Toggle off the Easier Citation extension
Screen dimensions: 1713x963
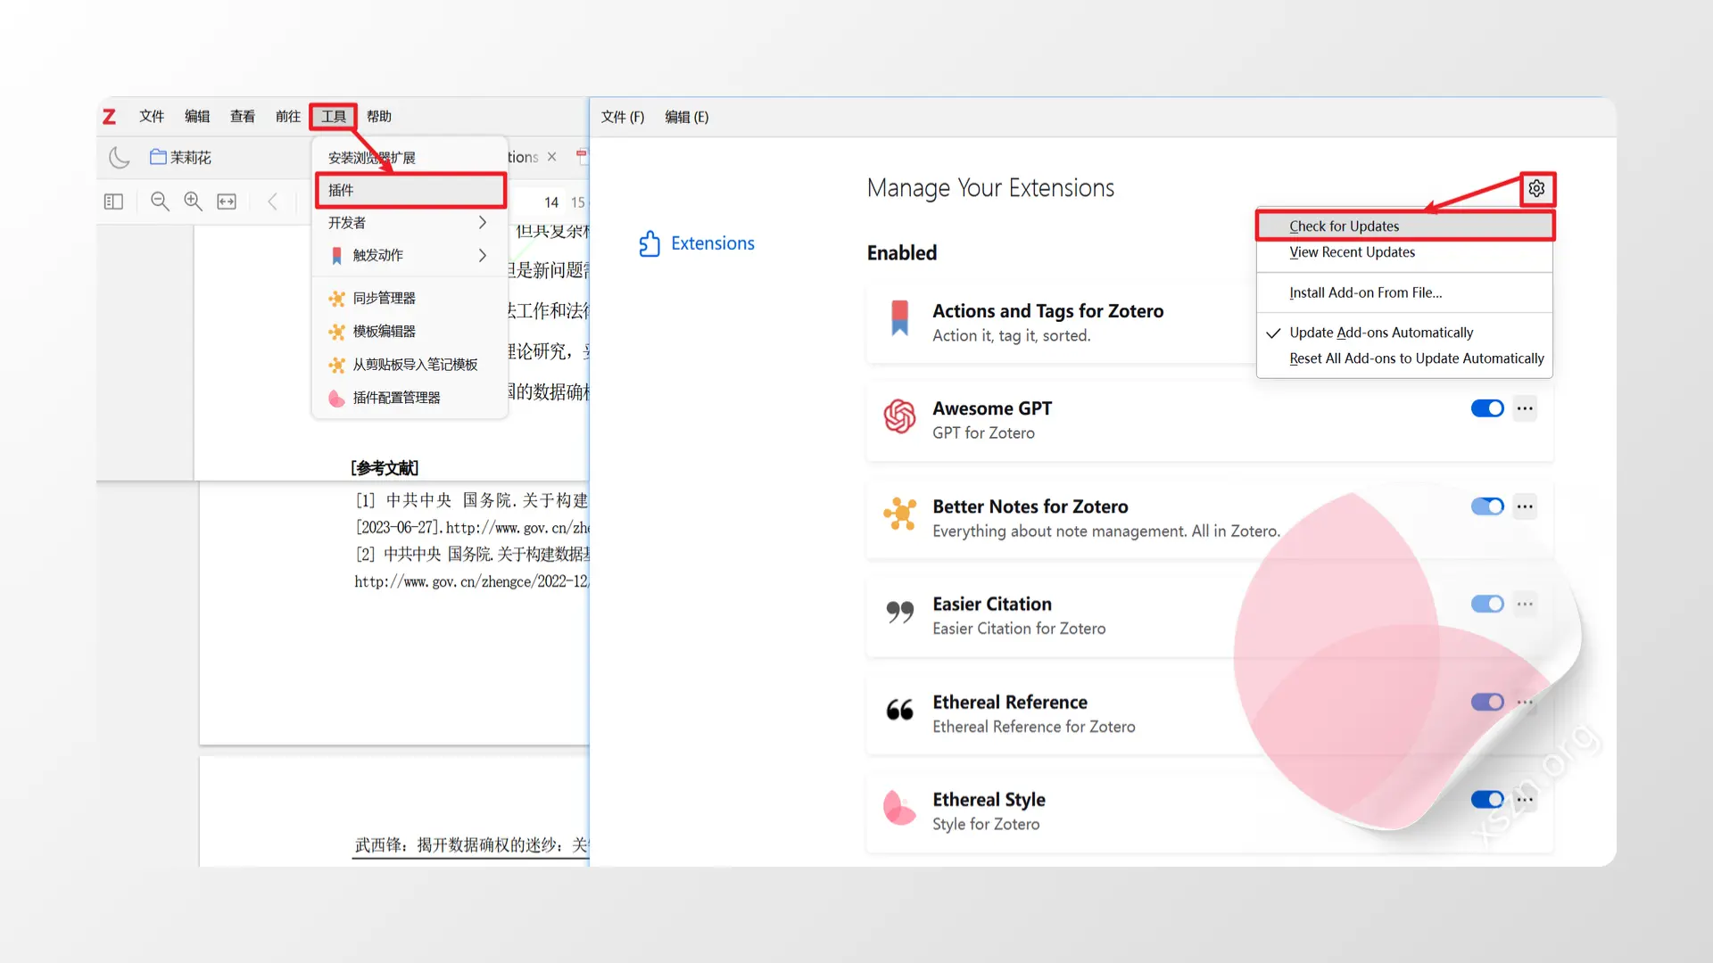tap(1487, 604)
